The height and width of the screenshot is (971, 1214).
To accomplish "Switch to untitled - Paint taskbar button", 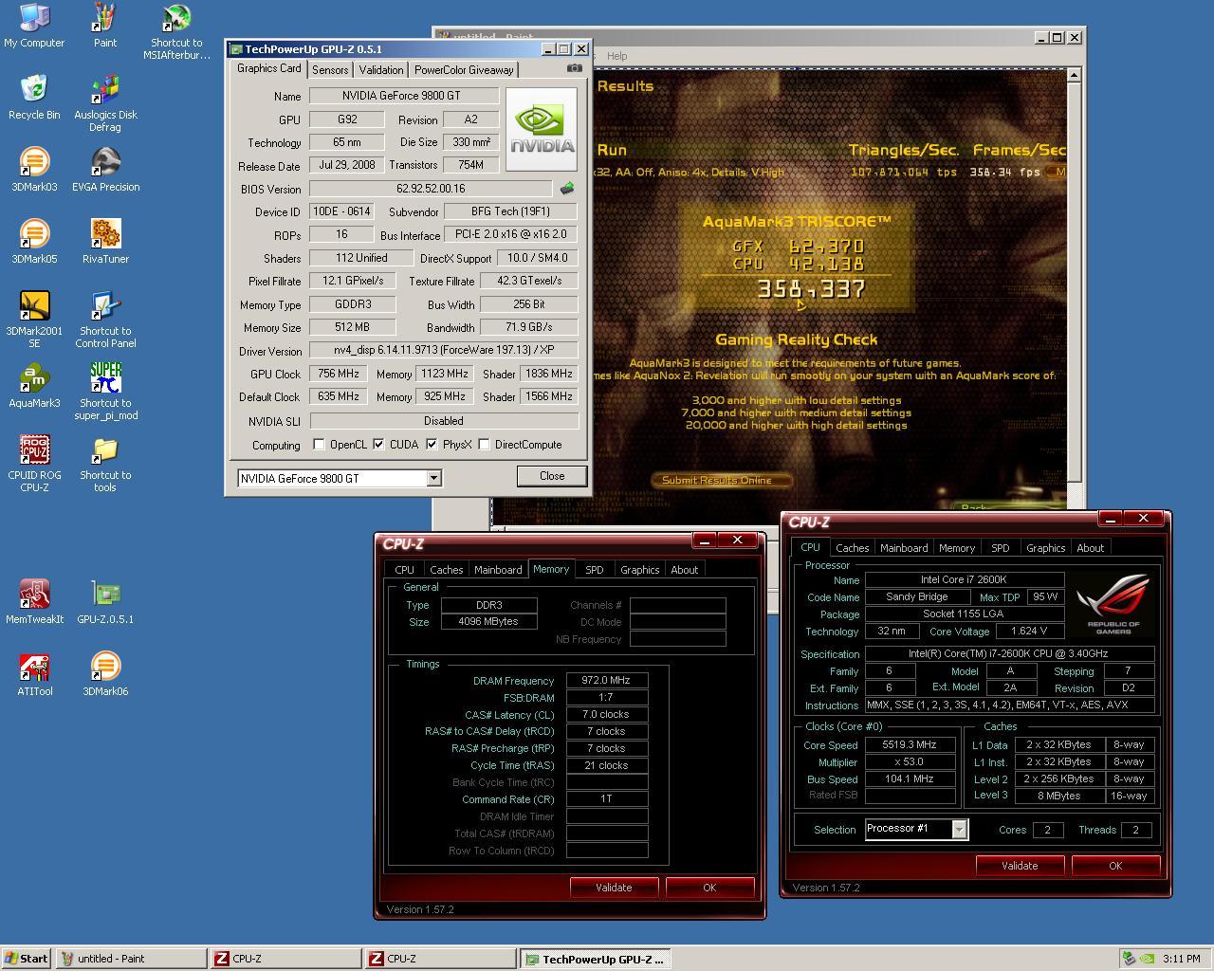I will (131, 959).
